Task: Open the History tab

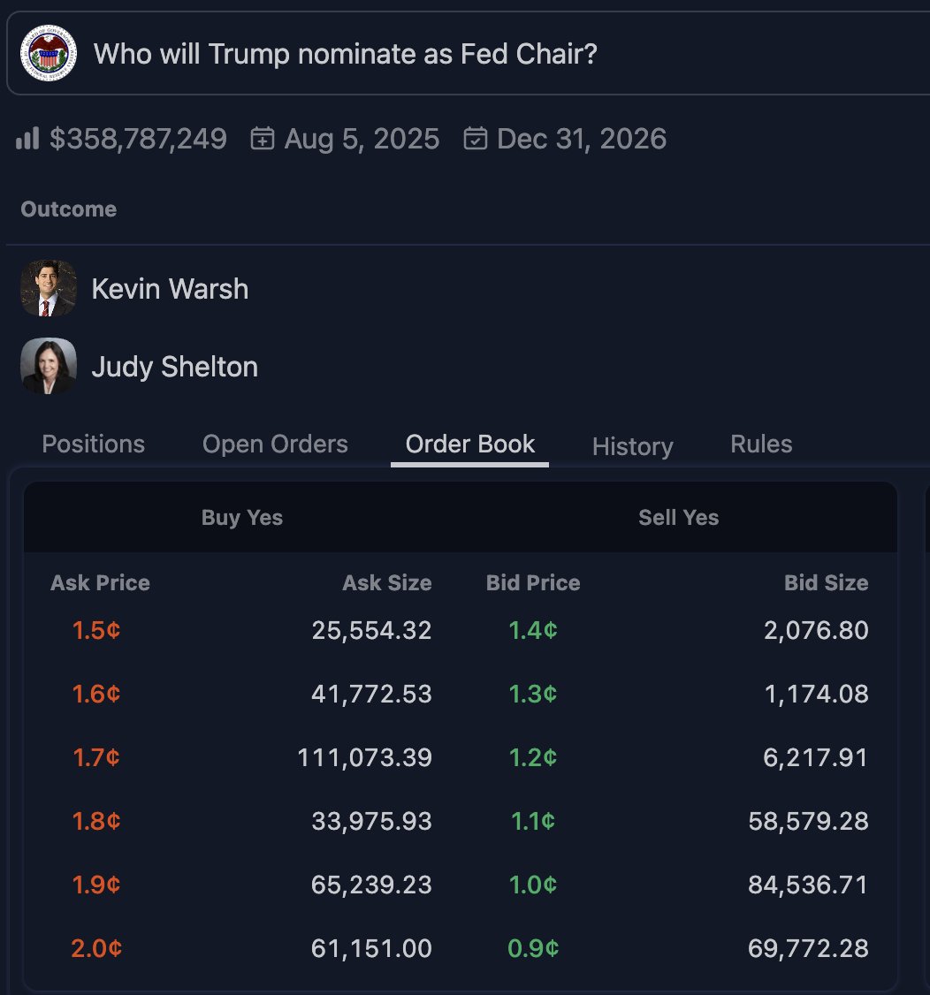Action: 632,446
